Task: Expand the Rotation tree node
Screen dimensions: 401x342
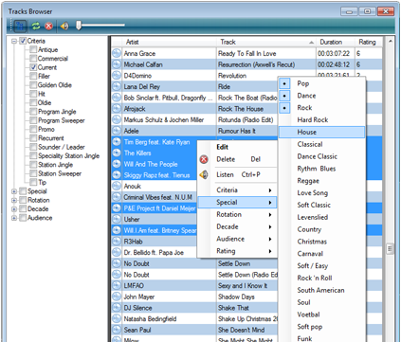Action: [x=14, y=200]
